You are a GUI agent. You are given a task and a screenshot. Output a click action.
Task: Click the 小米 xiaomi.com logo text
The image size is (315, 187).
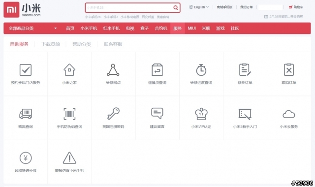pyautogui.click(x=31, y=10)
